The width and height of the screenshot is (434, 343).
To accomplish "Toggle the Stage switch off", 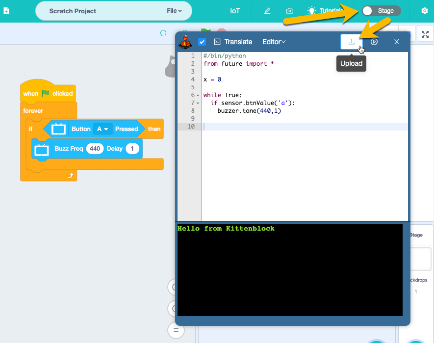I will (x=382, y=9).
